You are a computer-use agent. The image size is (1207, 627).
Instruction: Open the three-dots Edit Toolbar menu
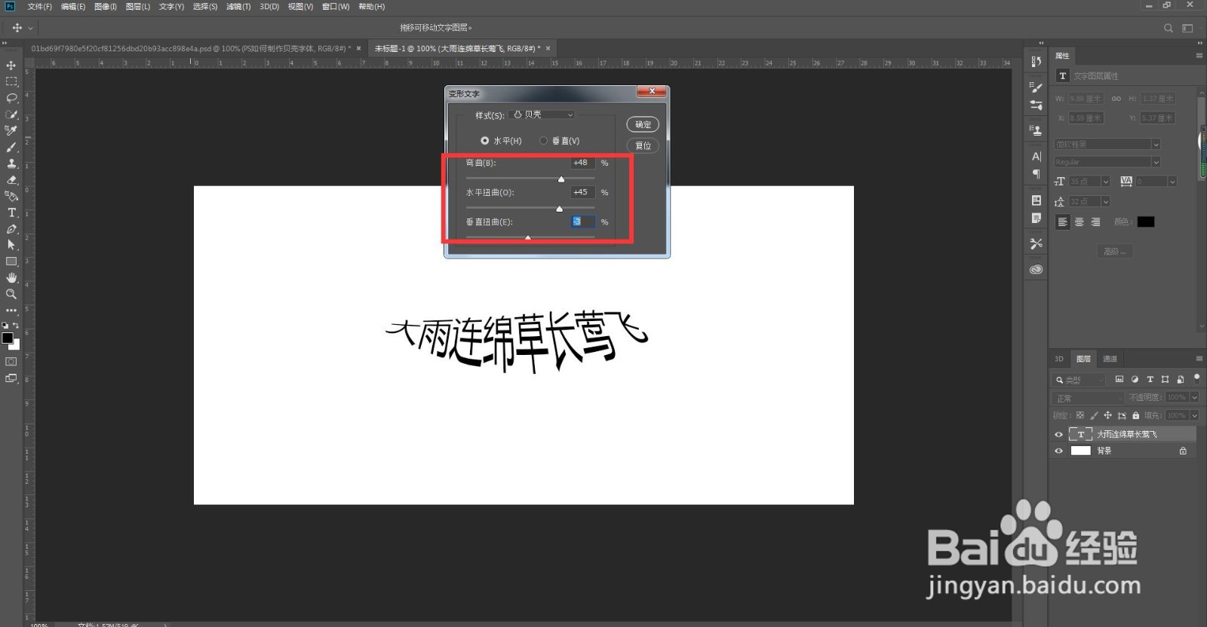point(11,310)
